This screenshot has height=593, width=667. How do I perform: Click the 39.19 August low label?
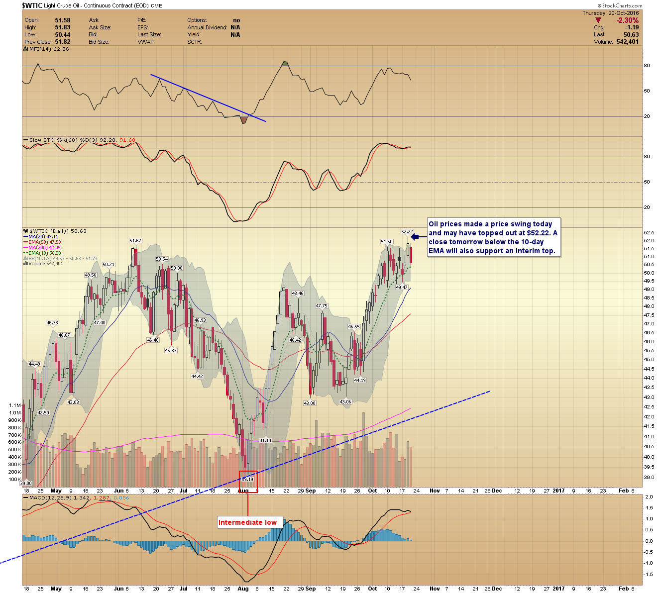247,480
